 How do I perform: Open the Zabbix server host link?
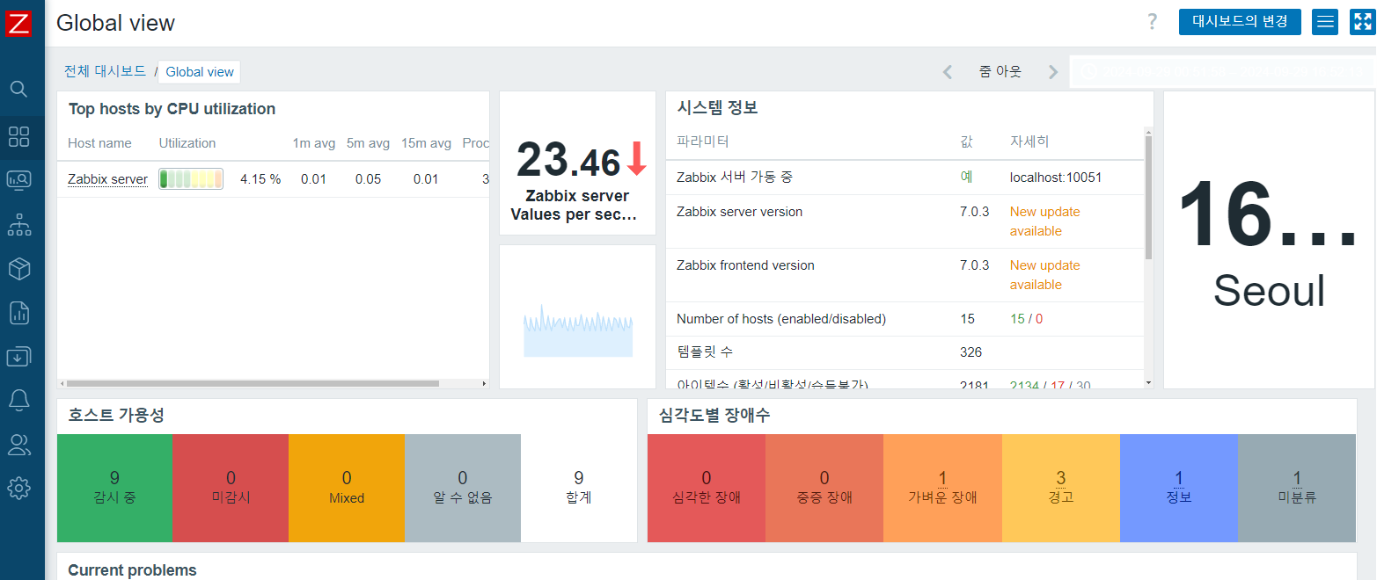point(107,179)
